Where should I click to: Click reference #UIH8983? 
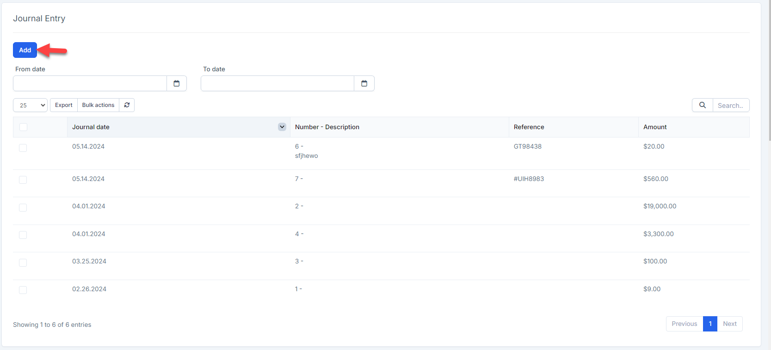point(529,179)
